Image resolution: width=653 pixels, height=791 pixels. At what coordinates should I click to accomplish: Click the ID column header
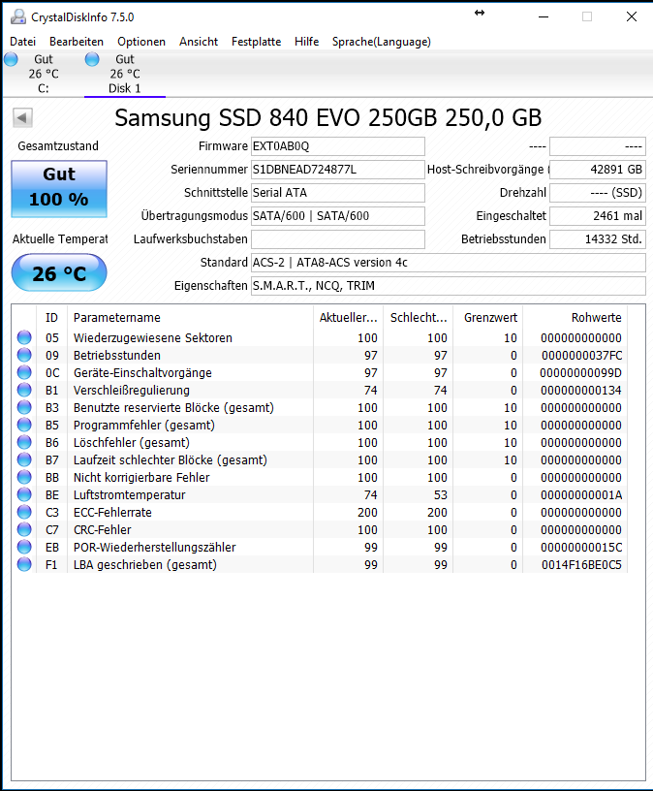[x=51, y=318]
